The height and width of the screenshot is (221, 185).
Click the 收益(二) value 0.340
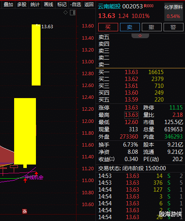click(131, 159)
